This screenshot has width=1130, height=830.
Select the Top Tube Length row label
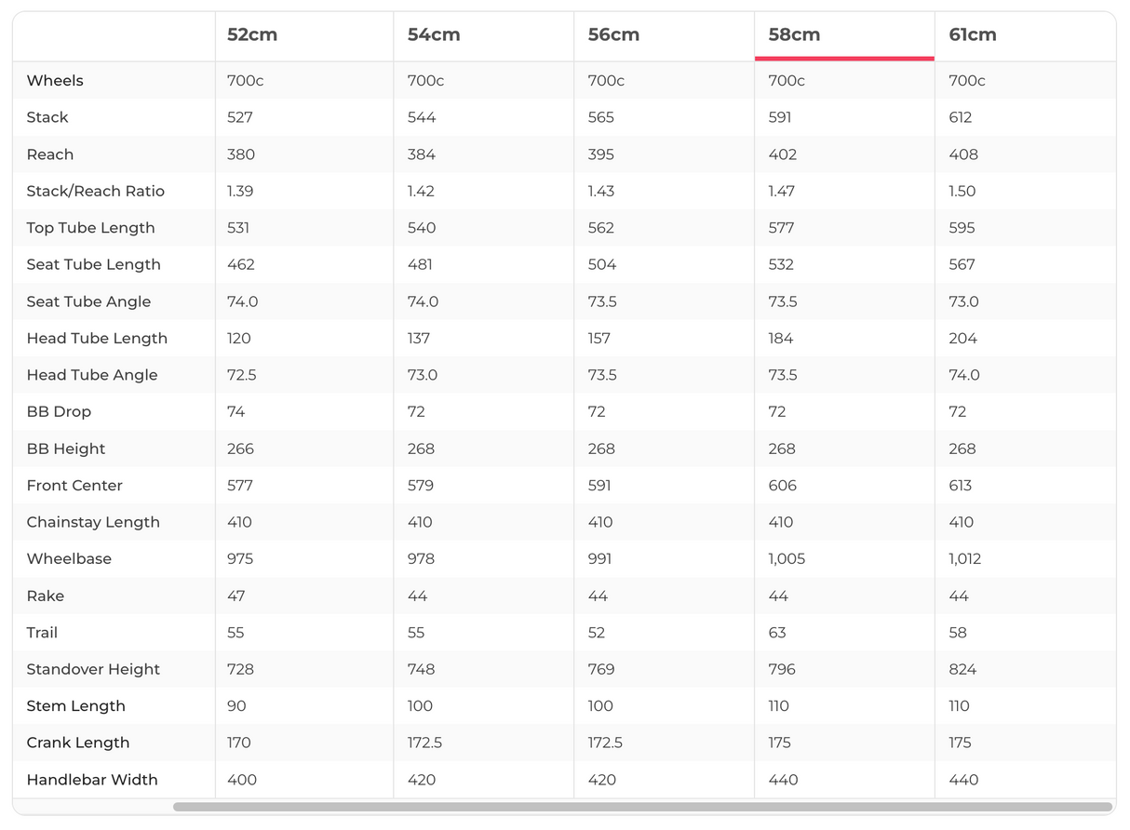90,228
